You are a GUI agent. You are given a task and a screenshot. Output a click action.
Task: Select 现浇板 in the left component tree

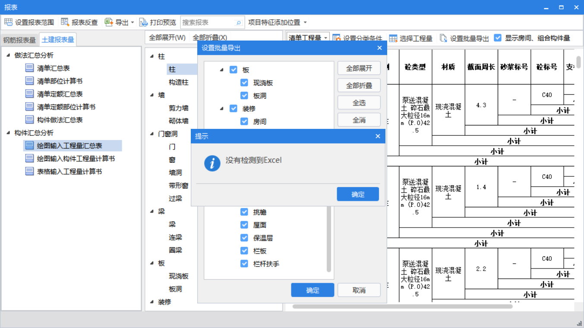[x=178, y=276]
